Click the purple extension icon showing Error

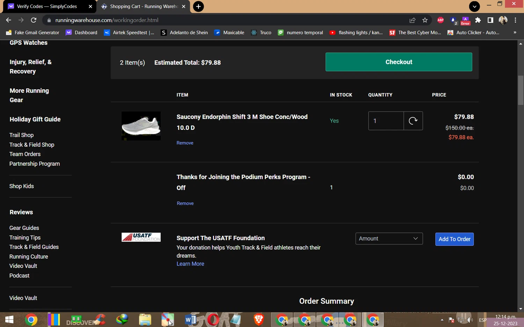tap(465, 21)
